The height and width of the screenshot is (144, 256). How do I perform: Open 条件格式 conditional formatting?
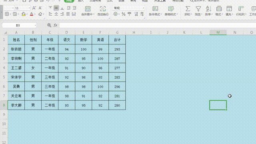click(x=155, y=11)
